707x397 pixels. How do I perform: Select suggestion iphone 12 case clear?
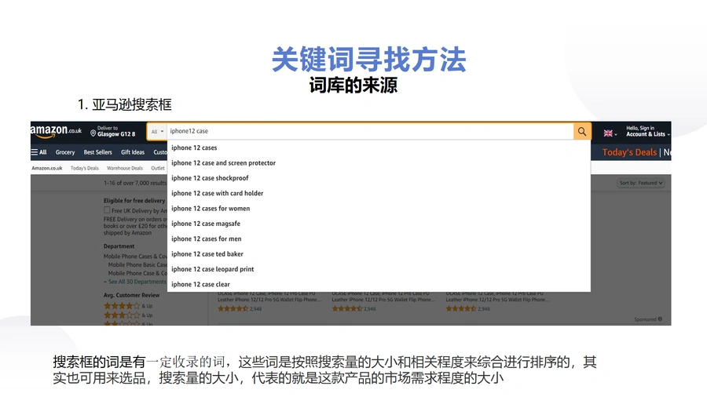(379, 285)
